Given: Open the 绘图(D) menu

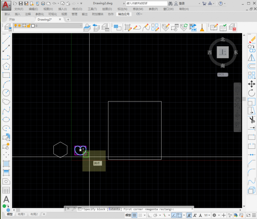Looking at the screenshot, I should pyautogui.click(x=107, y=9).
